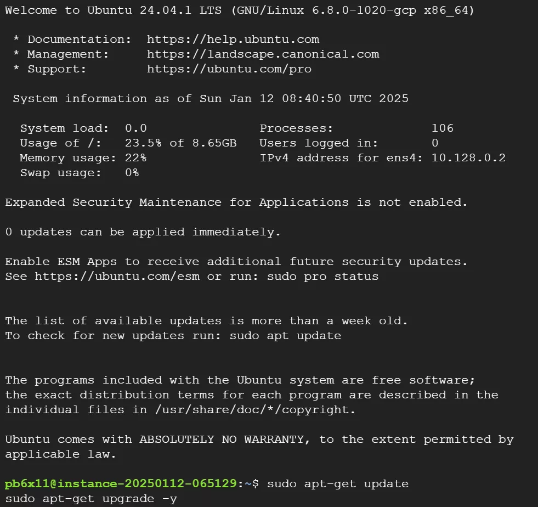Click the help.ubuntu.com documentation URL
Image resolution: width=538 pixels, height=507 pixels.
(x=233, y=40)
